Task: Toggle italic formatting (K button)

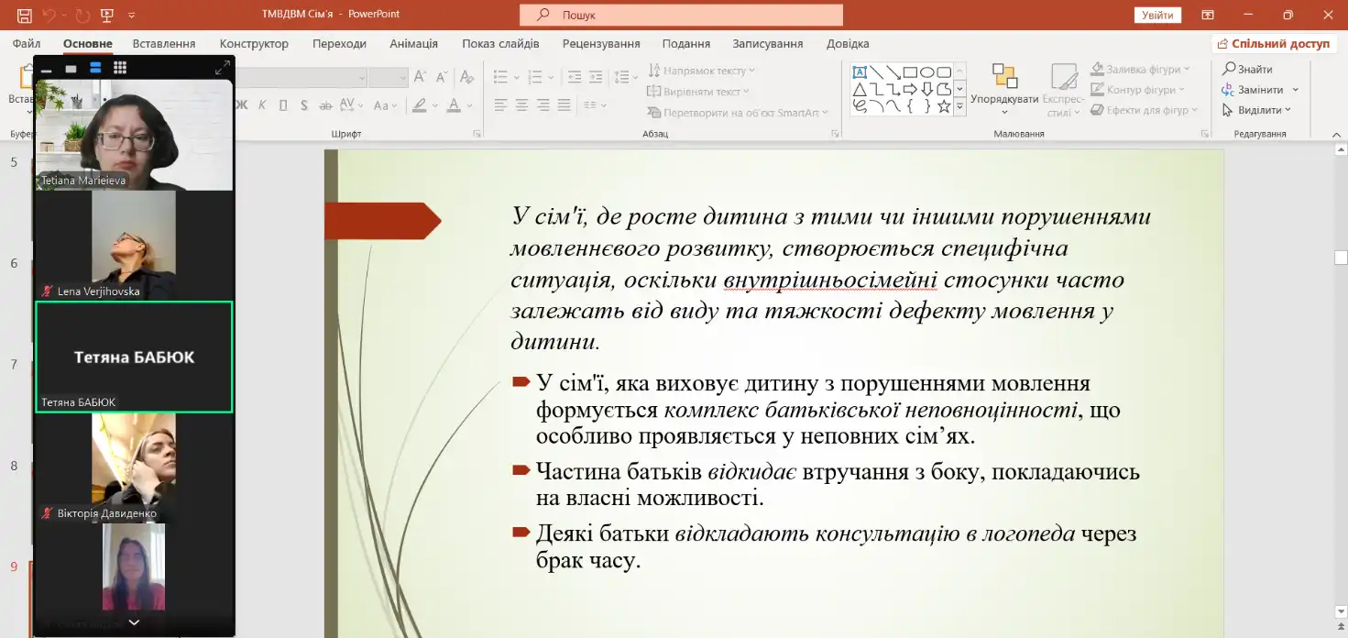Action: click(262, 105)
